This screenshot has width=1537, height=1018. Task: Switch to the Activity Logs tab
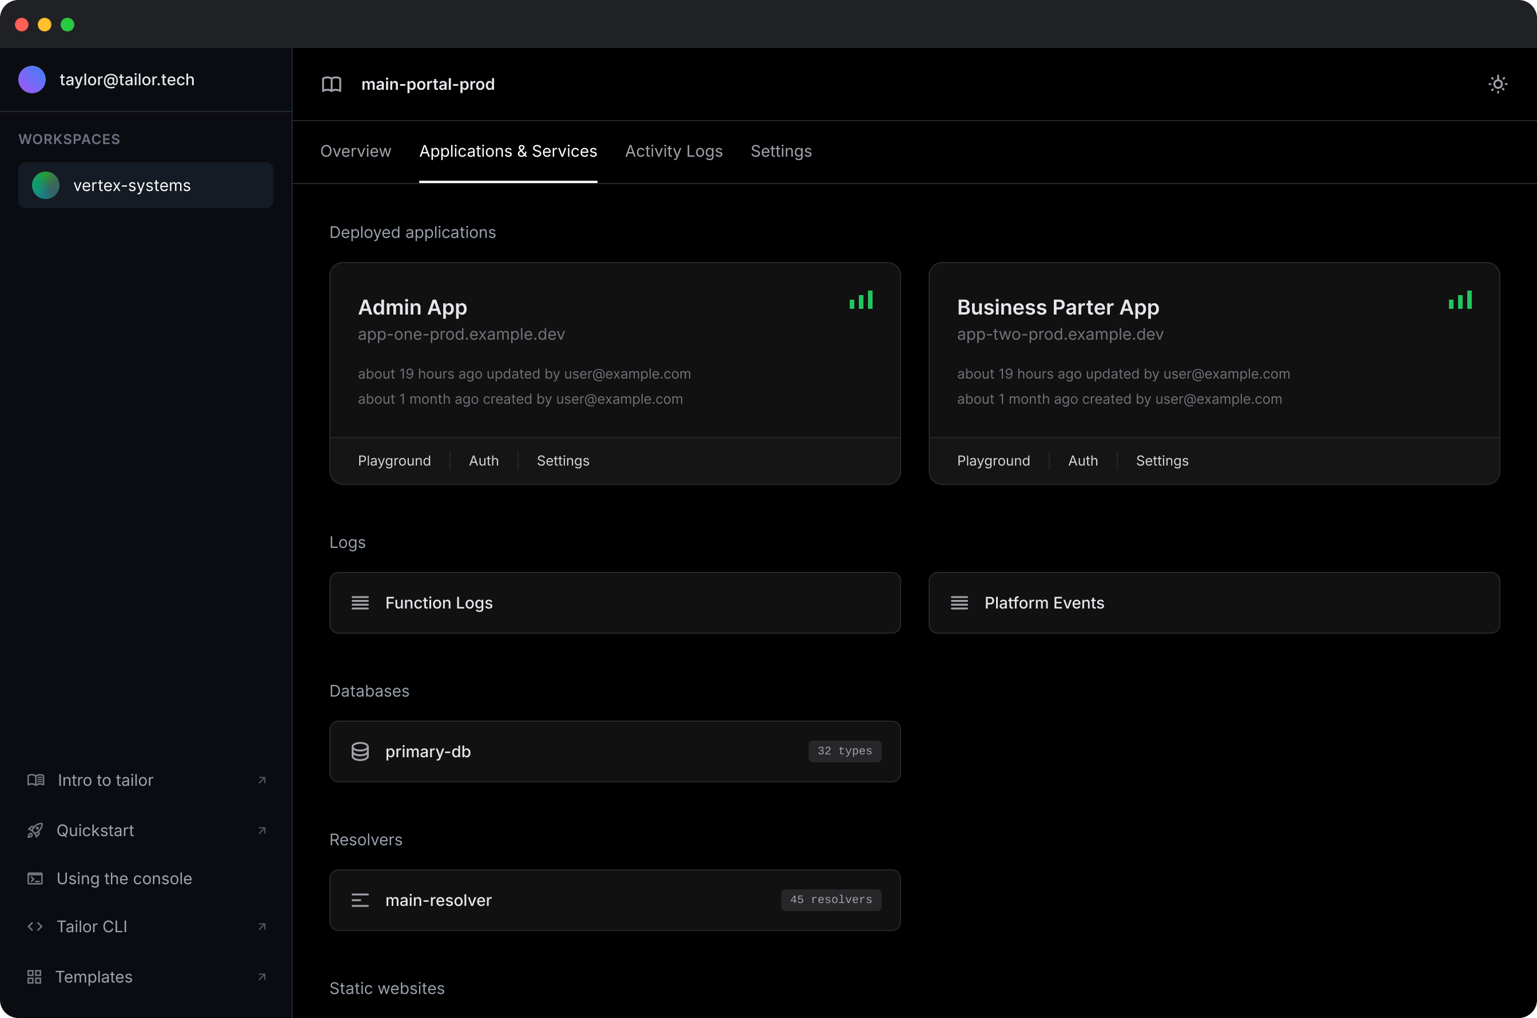coord(674,152)
